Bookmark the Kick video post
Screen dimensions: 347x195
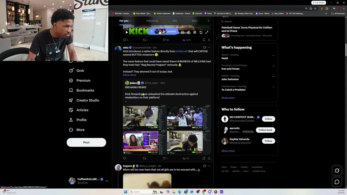pos(204,40)
